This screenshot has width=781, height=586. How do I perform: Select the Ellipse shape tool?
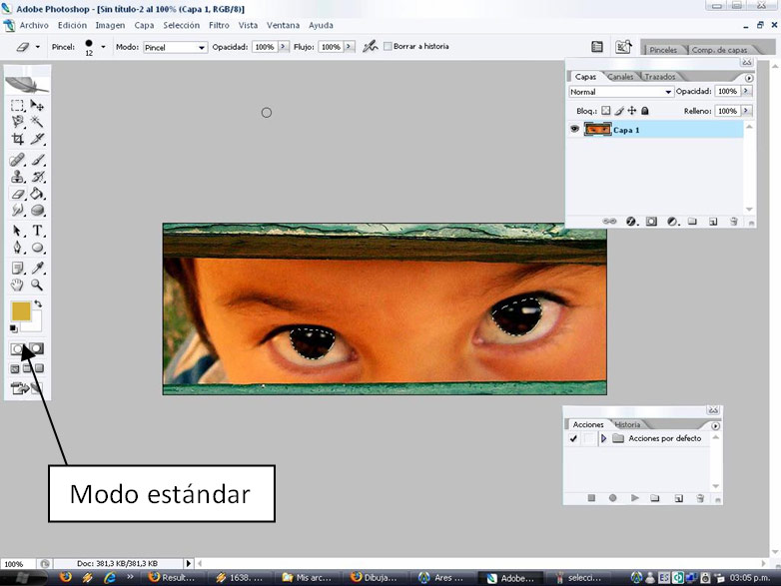click(x=37, y=248)
